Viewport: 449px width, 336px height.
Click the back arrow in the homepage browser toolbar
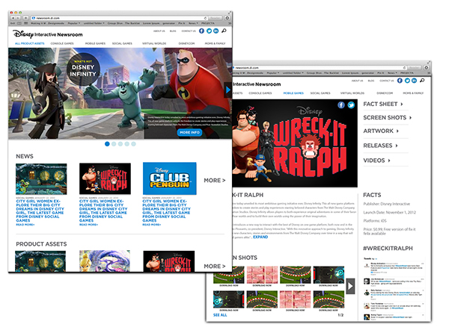pyautogui.click(x=13, y=18)
